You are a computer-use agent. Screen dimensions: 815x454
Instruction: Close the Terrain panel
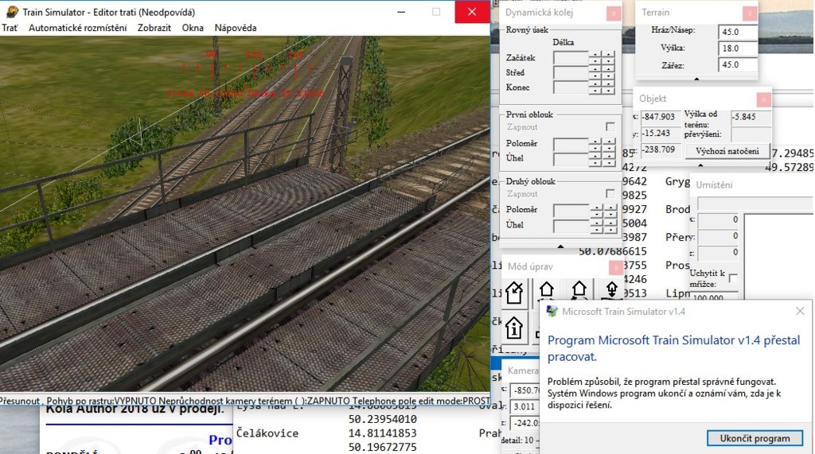pyautogui.click(x=750, y=13)
